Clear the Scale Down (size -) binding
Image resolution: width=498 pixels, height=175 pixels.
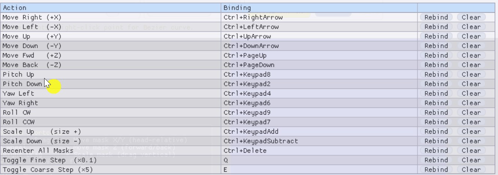pyautogui.click(x=471, y=141)
